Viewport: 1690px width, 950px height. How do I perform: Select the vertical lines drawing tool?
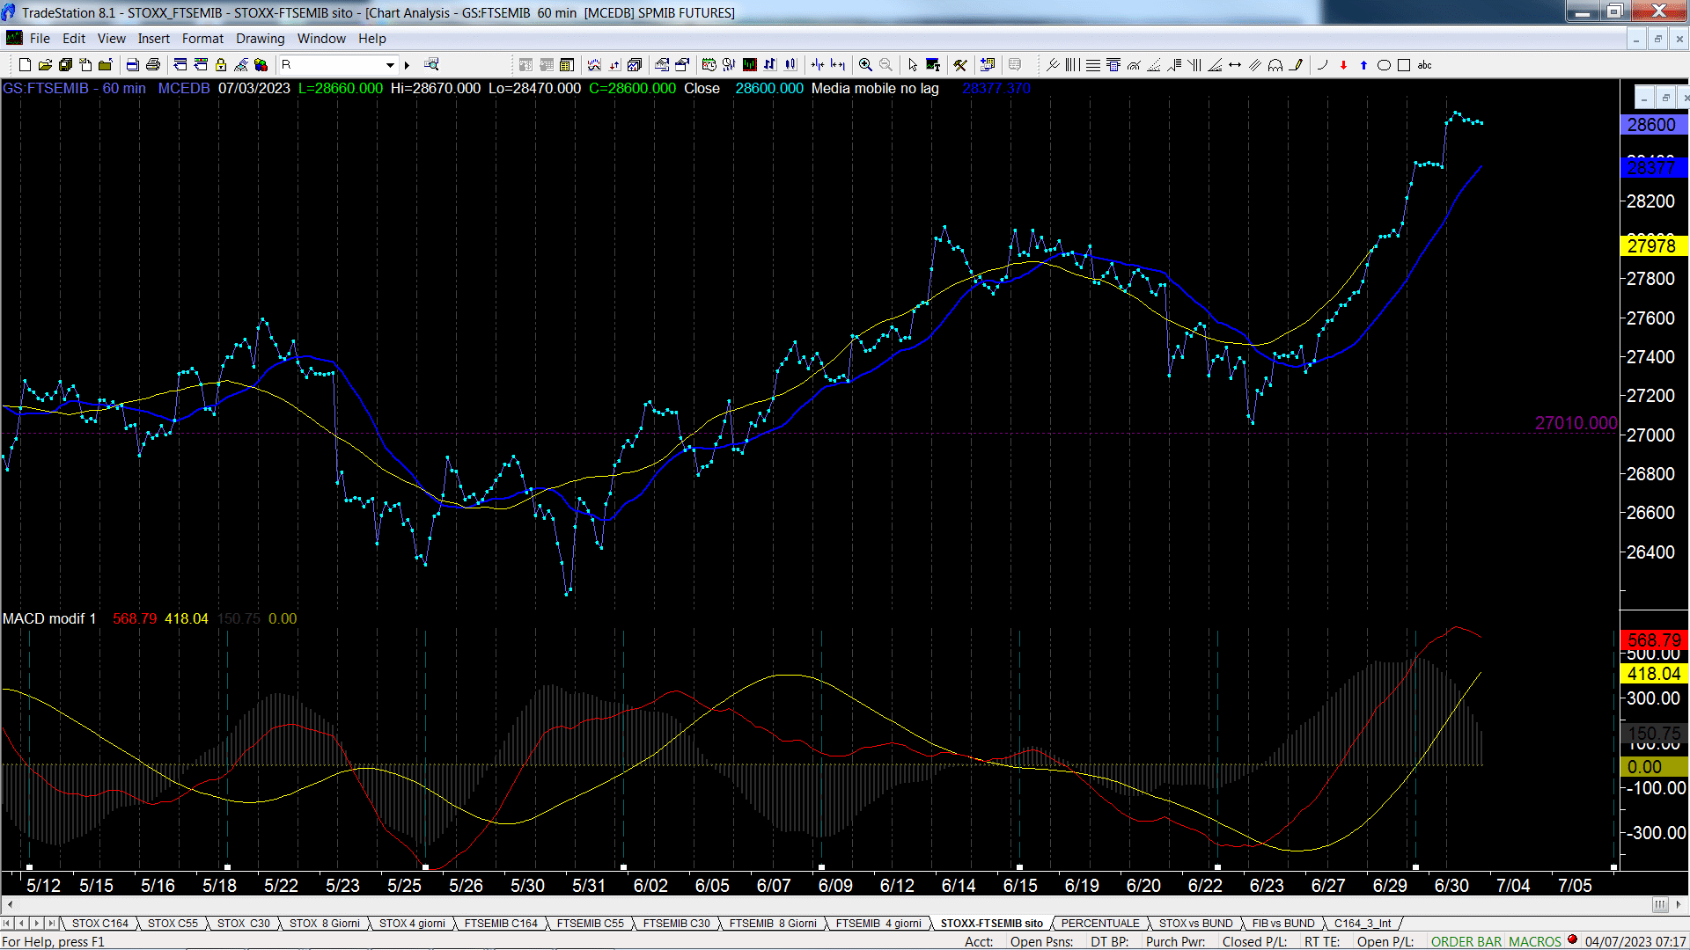coord(1072,65)
